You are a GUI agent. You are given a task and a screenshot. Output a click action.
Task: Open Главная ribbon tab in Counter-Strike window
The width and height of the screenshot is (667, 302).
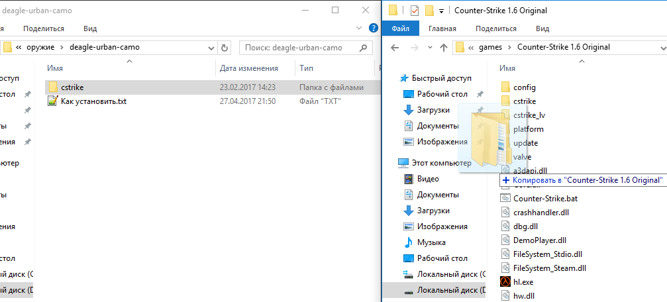click(x=442, y=28)
